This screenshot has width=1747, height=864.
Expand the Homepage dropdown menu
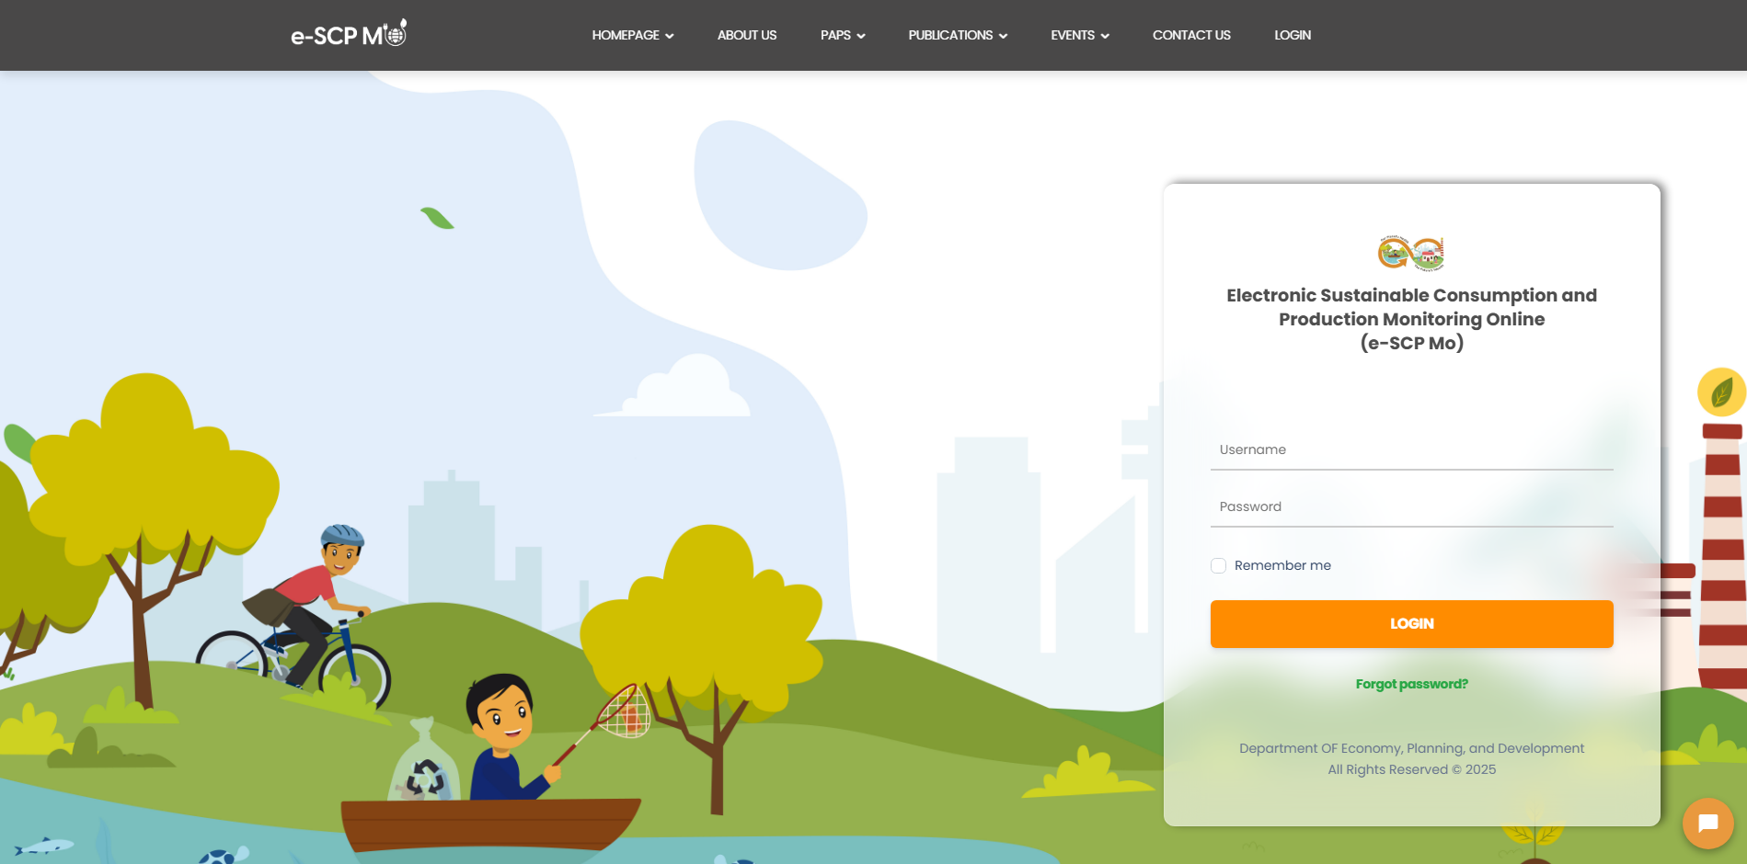point(632,35)
